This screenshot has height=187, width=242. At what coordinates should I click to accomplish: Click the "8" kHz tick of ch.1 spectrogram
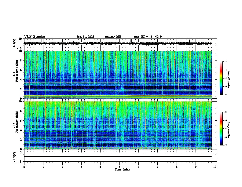[x=21, y=61]
